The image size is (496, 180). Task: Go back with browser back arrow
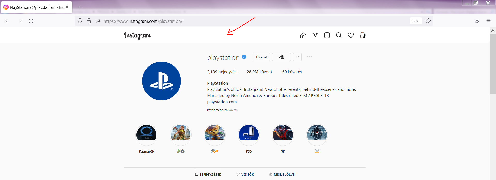click(8, 21)
